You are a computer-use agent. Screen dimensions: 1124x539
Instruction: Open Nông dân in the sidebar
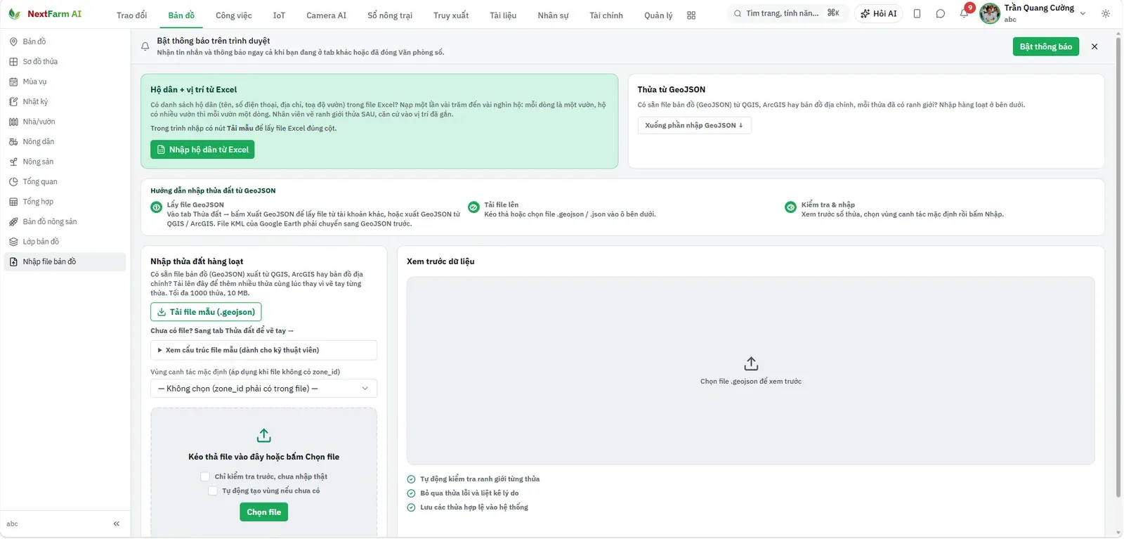65,142
